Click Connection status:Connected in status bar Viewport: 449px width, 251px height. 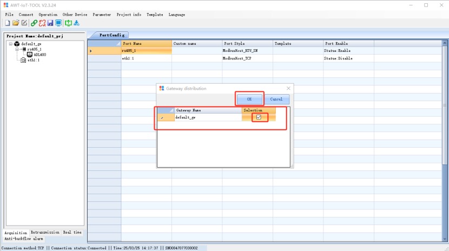click(79, 248)
